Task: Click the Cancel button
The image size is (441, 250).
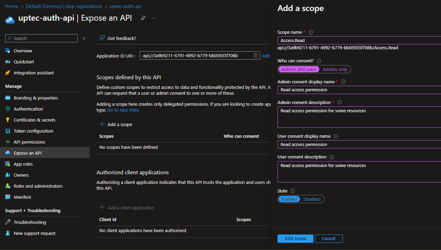Action: [x=328, y=239]
